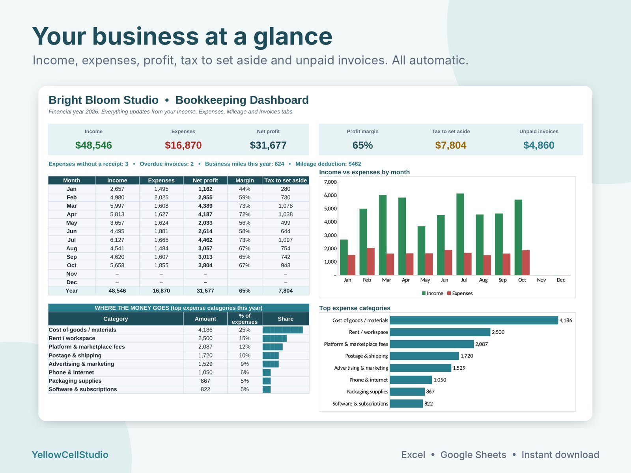This screenshot has height=473, width=631.
Task: Click 'Overdue invoices: 2' note
Action: click(x=166, y=164)
